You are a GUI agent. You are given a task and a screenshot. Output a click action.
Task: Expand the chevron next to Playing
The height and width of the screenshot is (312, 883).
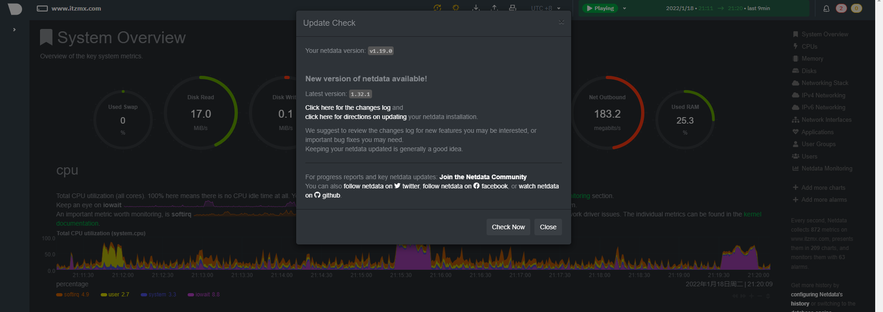(x=625, y=8)
